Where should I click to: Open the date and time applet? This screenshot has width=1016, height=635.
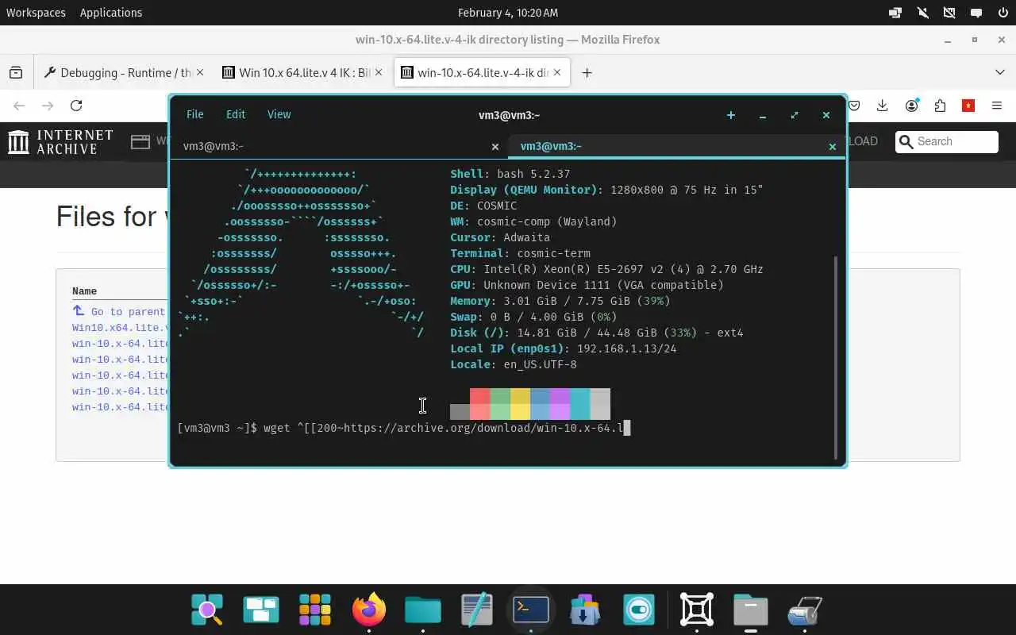coord(508,13)
